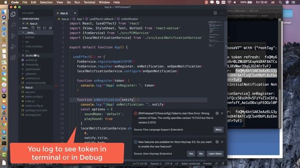Expand the android folder
Viewport: 300px width, 168px height.
tap(36, 37)
